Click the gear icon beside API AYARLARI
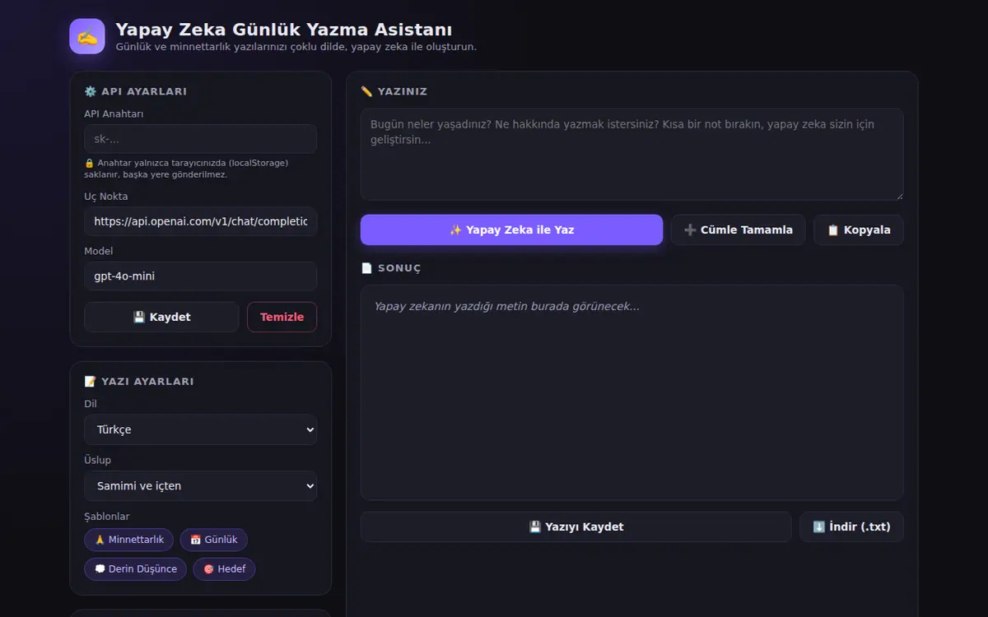Viewport: 988px width, 617px height. (91, 91)
